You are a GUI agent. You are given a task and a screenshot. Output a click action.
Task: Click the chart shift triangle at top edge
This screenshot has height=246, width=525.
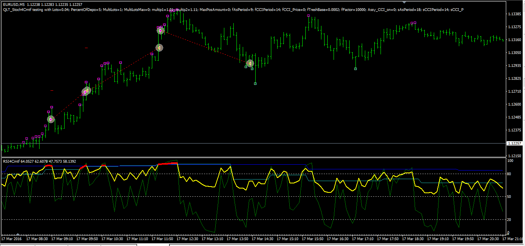click(404, 2)
